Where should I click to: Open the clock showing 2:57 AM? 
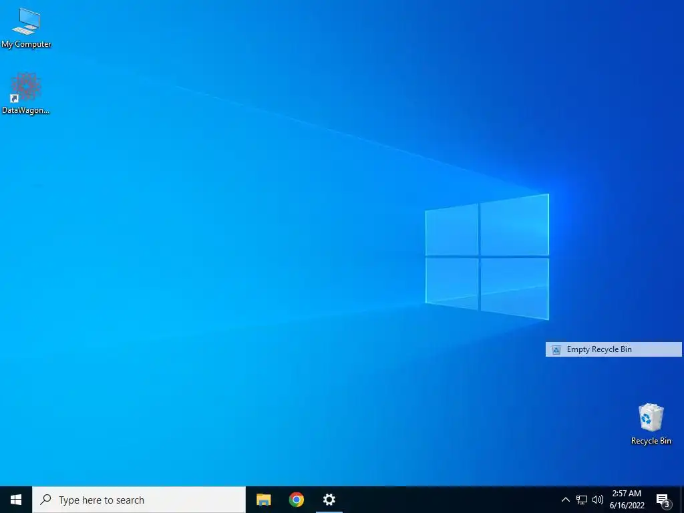click(x=627, y=500)
